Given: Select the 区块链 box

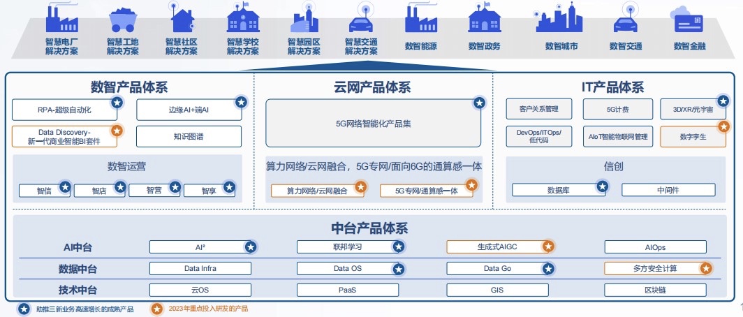Looking at the screenshot, I should [655, 290].
